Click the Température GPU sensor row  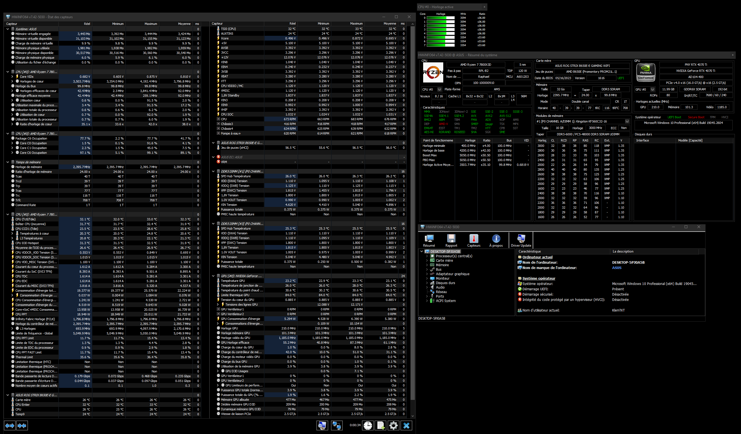point(309,280)
